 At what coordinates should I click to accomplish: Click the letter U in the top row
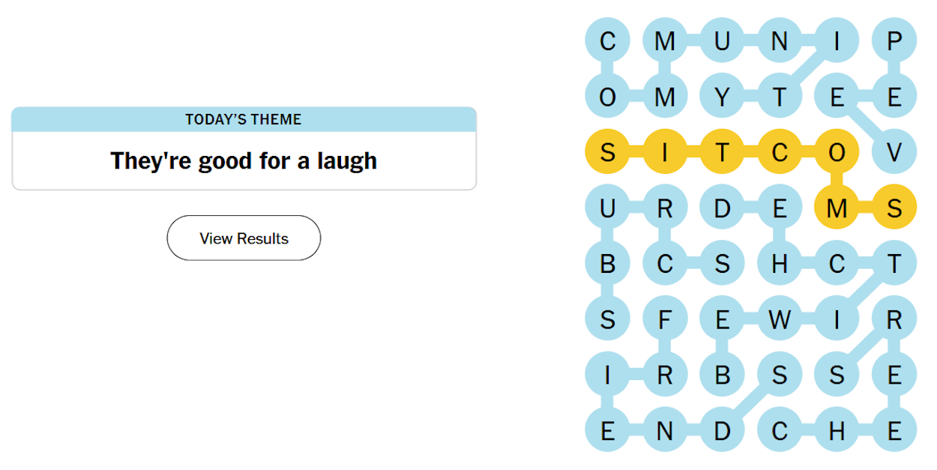(722, 41)
